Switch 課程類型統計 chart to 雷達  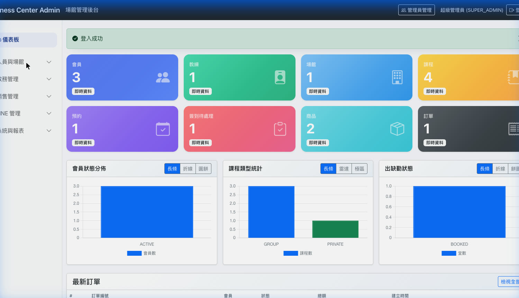(344, 169)
